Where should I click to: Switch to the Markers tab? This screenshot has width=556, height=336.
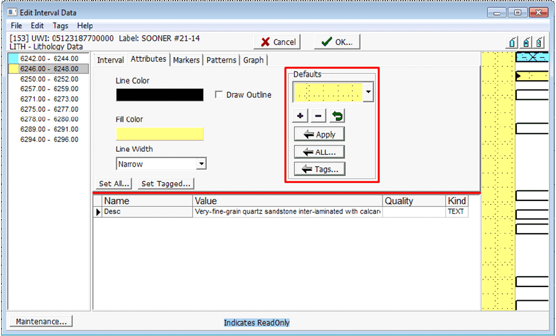186,60
